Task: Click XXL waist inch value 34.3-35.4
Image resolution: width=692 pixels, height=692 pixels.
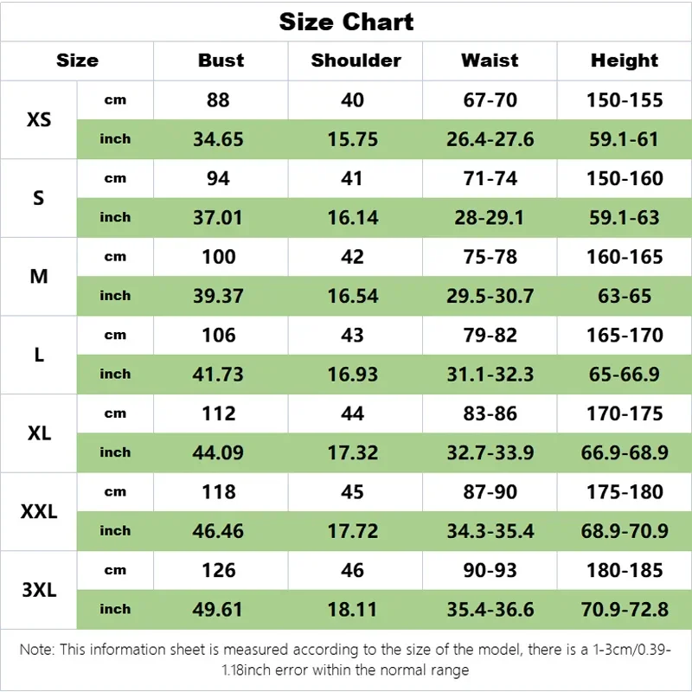Action: (490, 531)
